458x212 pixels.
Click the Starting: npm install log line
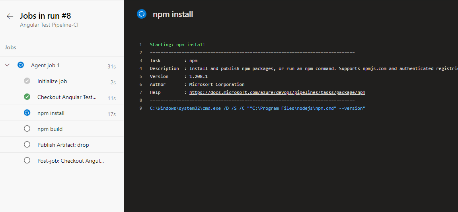tap(177, 45)
